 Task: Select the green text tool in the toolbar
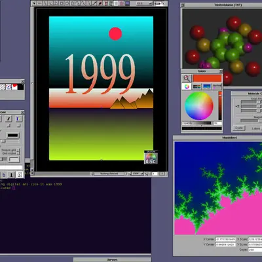(111, 3)
